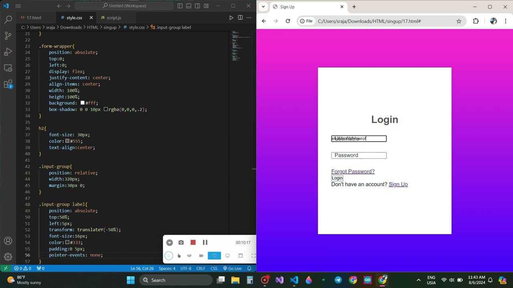Open remote window button in status bar
The height and width of the screenshot is (288, 513).
click(6, 268)
